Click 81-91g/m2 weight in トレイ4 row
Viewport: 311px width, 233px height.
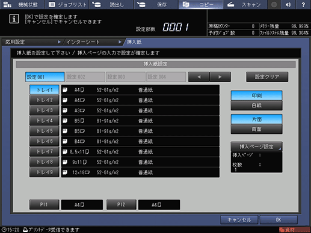click(108, 121)
